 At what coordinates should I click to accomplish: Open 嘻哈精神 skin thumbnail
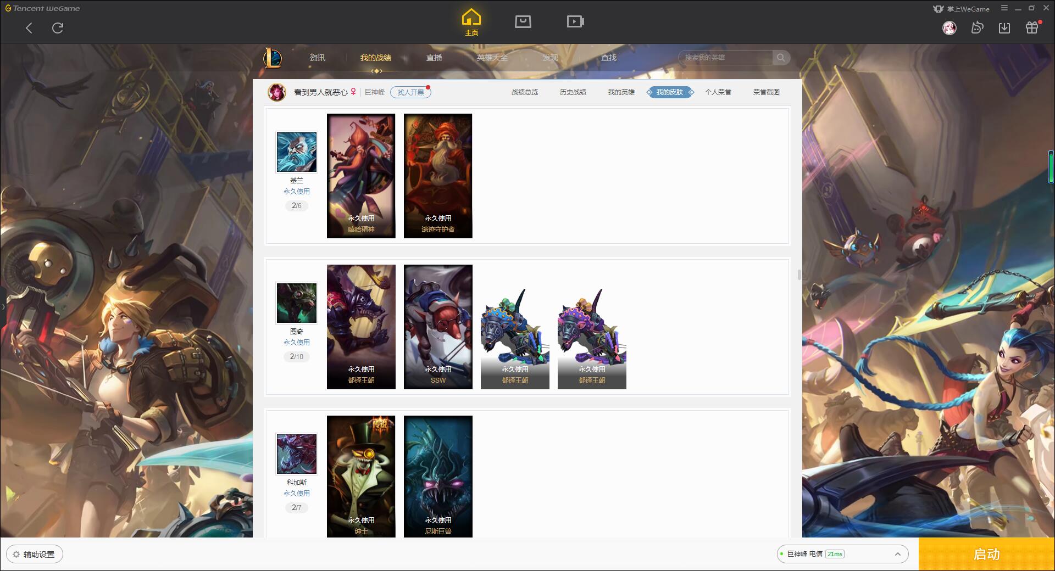coord(361,176)
